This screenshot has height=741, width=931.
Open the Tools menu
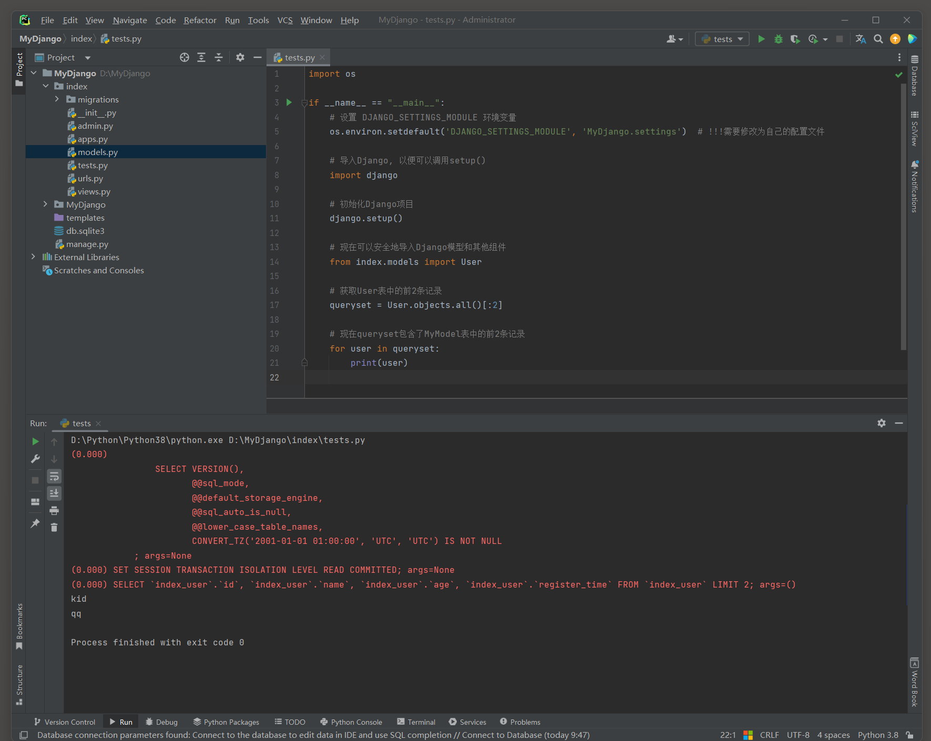coord(258,20)
